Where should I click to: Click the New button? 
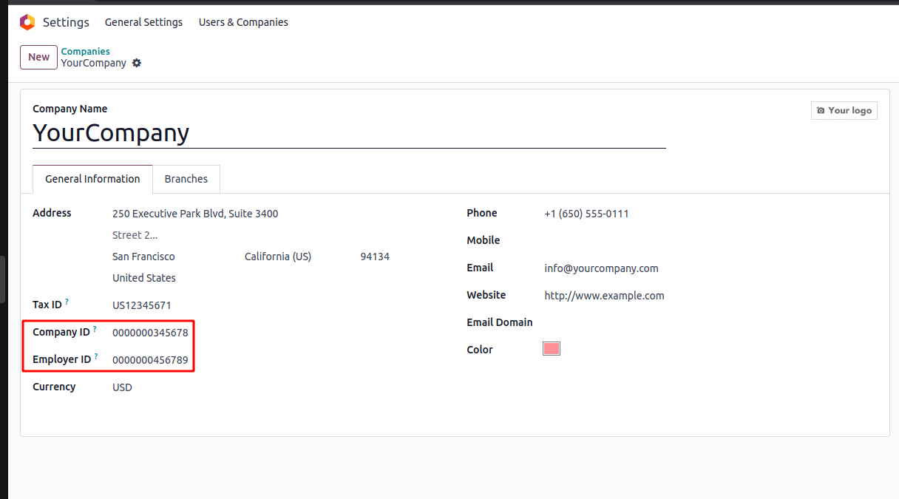click(x=38, y=57)
